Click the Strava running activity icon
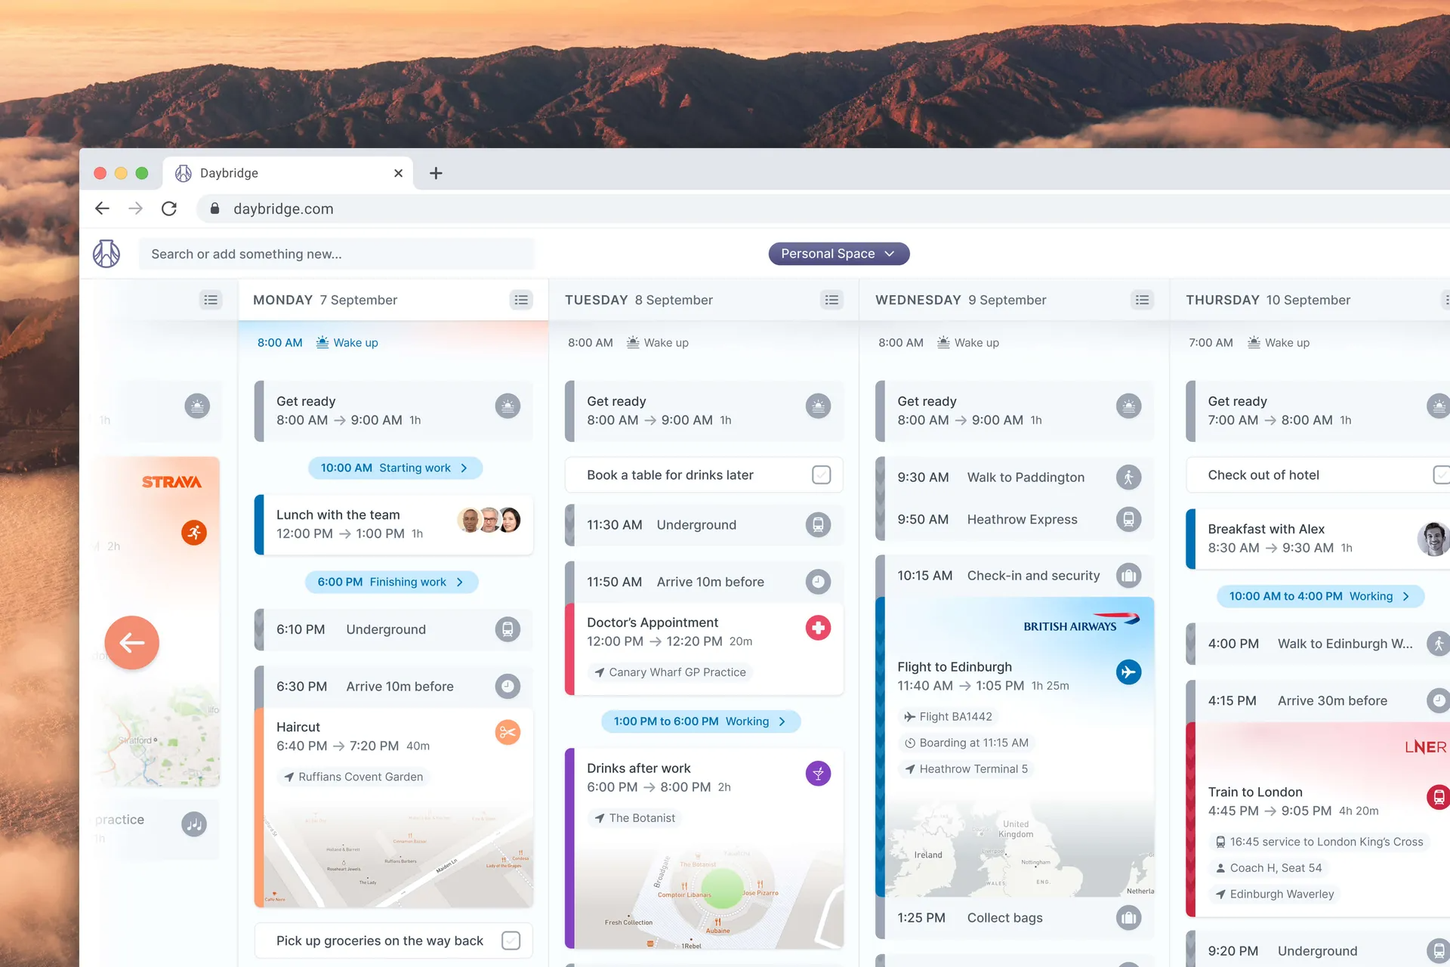The width and height of the screenshot is (1450, 967). click(x=194, y=532)
